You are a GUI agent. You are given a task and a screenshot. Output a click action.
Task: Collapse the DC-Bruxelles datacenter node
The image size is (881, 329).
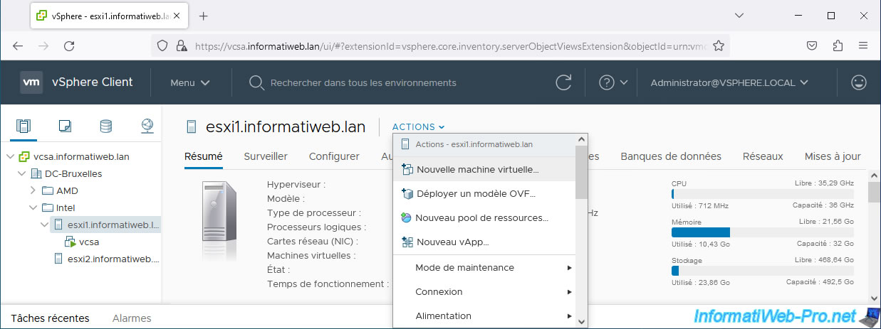[21, 173]
